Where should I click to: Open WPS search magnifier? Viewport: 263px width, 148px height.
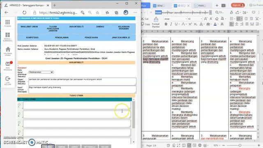coord(217,12)
